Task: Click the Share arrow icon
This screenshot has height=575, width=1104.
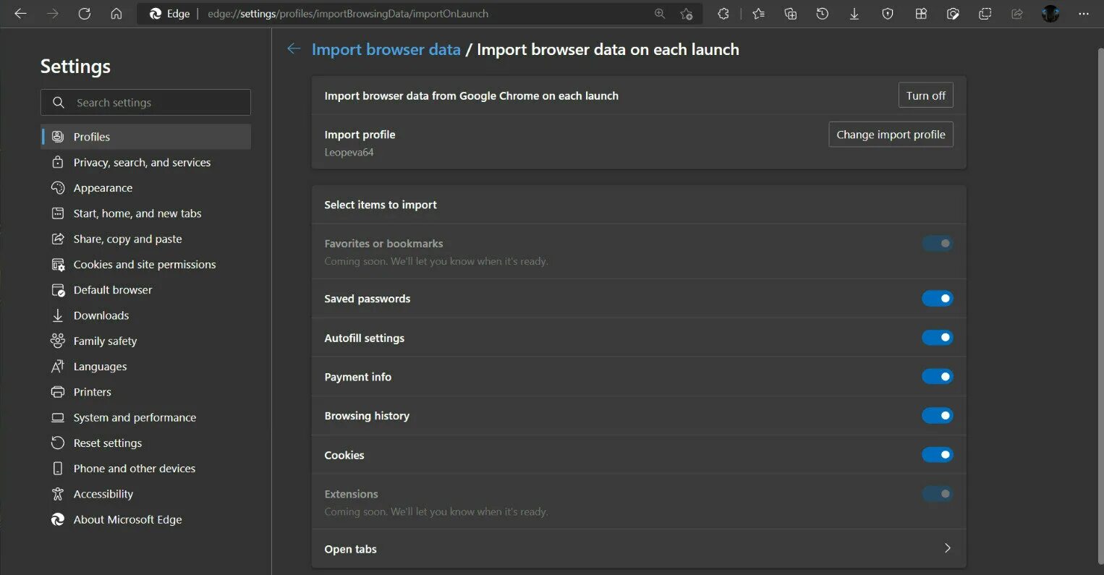Action: (1017, 14)
